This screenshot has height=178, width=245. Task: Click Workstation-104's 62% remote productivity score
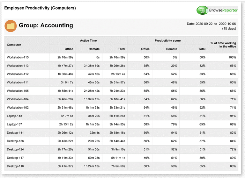click(174, 99)
